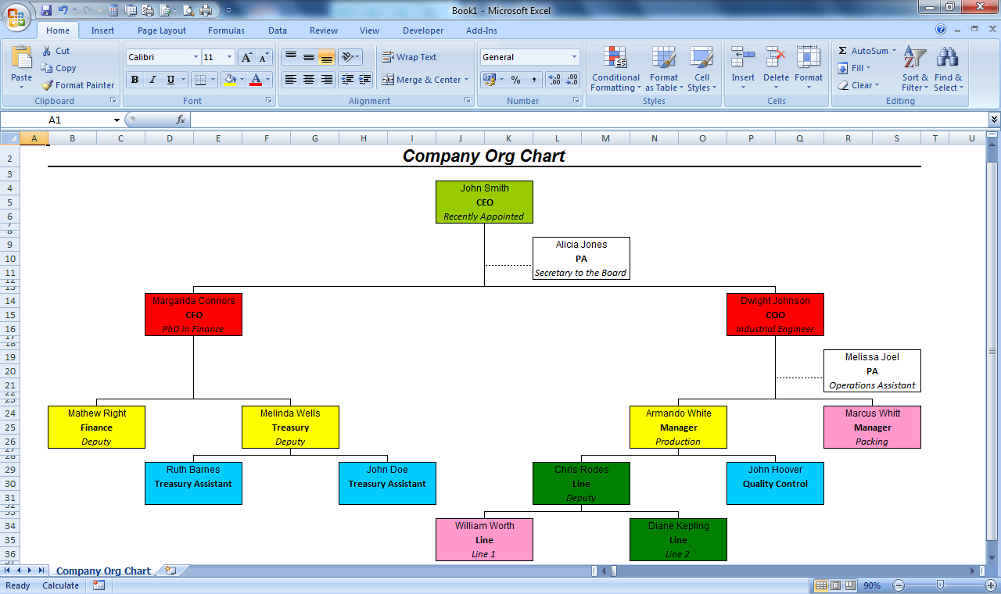The width and height of the screenshot is (1001, 594).
Task: Click the Cut button in Clipboard
Action: tap(56, 51)
